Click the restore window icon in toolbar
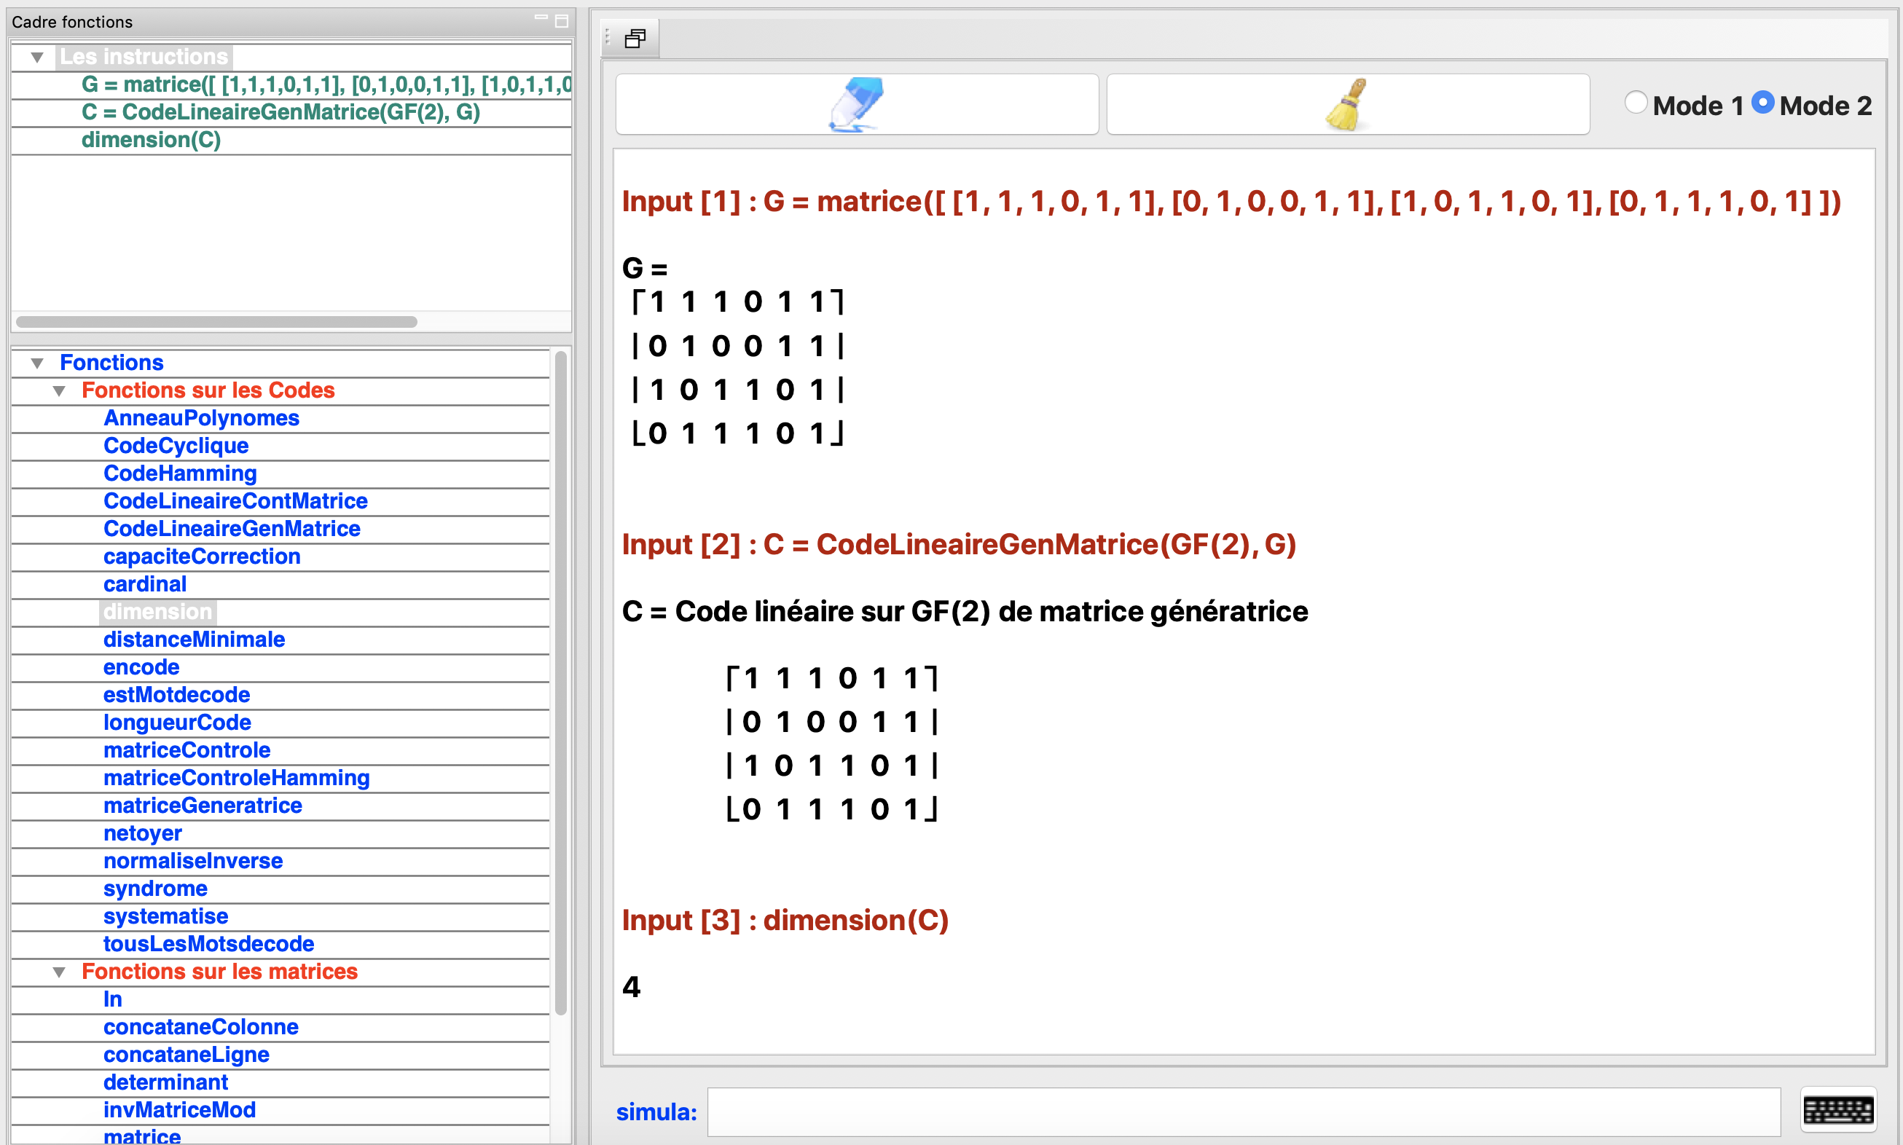This screenshot has width=1903, height=1145. 635,39
